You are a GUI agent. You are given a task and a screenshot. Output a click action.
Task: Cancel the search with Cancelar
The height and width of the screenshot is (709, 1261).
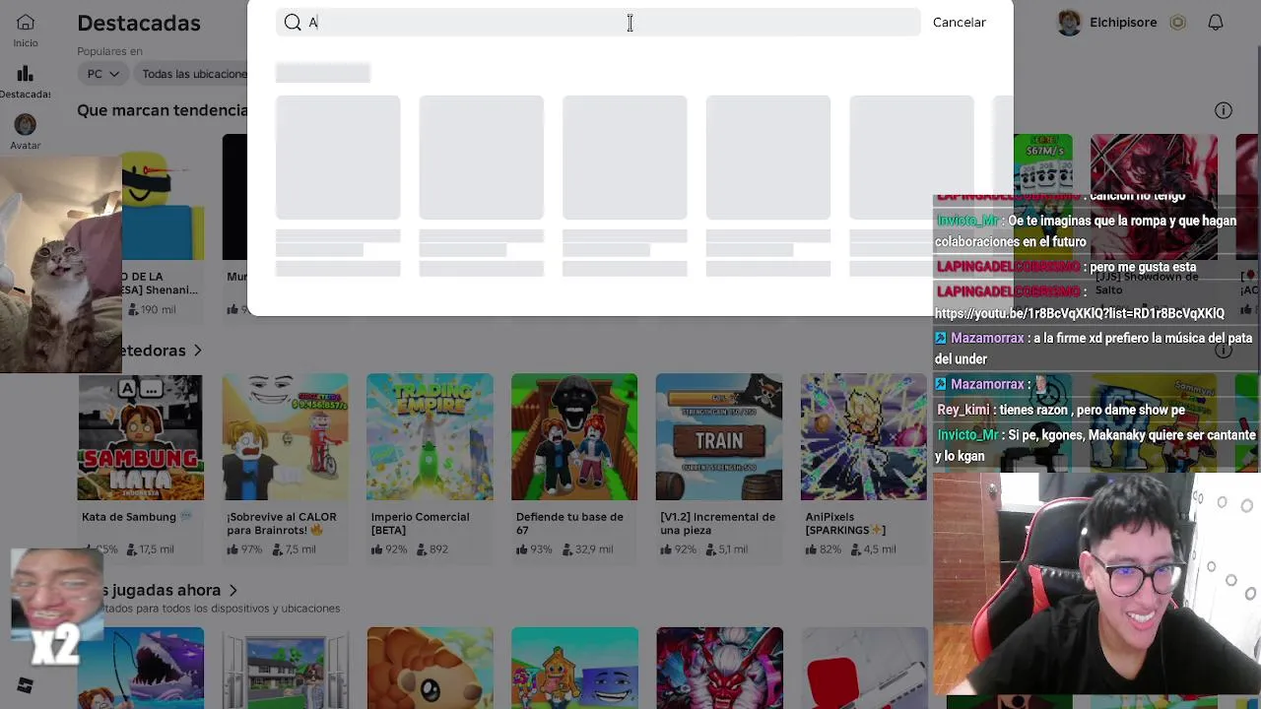959,23
